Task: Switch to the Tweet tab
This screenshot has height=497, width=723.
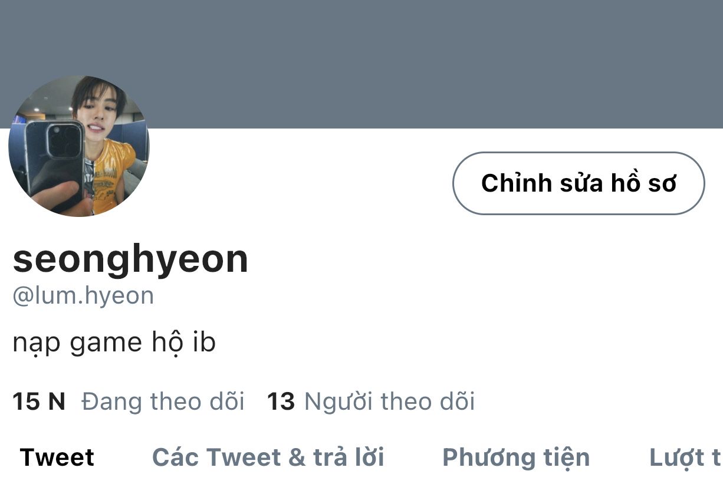Action: (57, 457)
